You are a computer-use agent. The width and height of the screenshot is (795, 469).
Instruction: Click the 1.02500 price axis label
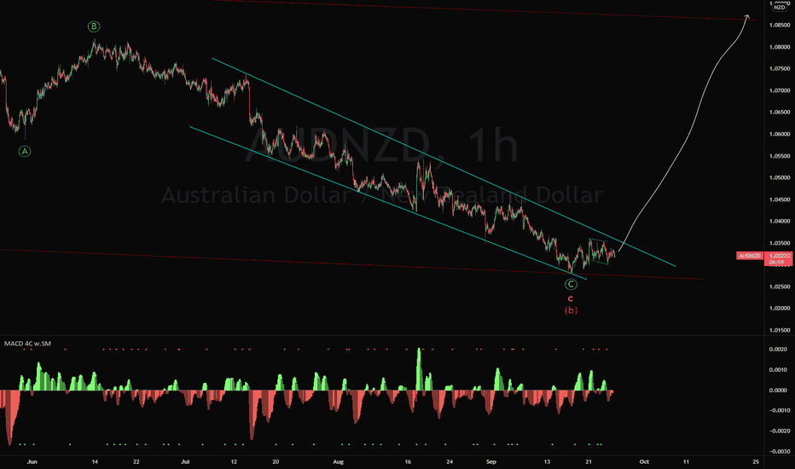[780, 287]
